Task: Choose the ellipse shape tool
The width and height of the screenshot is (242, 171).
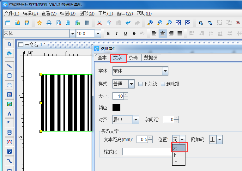Action: click(9, 85)
